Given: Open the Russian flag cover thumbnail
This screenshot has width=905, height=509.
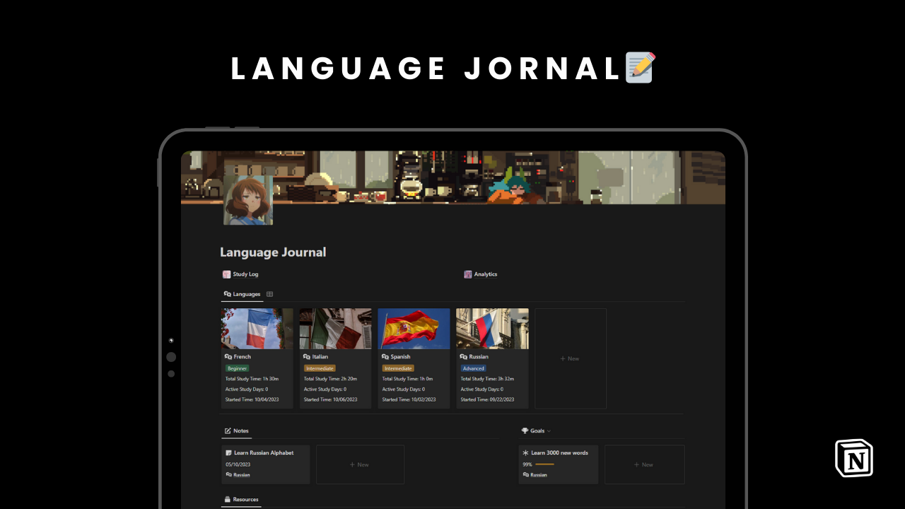Looking at the screenshot, I should (492, 329).
